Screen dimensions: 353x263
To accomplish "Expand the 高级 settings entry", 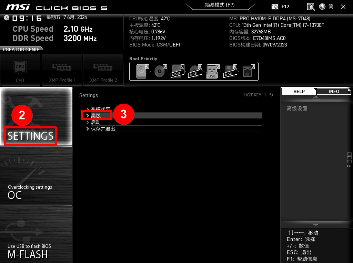I will pos(97,115).
